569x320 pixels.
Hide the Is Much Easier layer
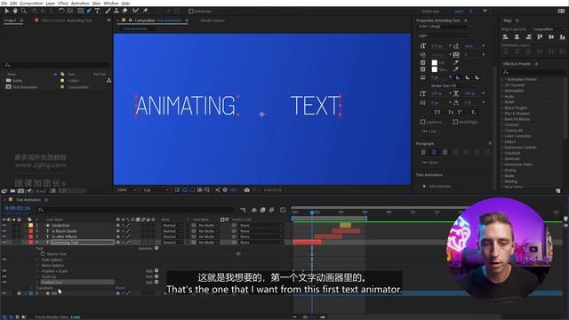[4, 231]
